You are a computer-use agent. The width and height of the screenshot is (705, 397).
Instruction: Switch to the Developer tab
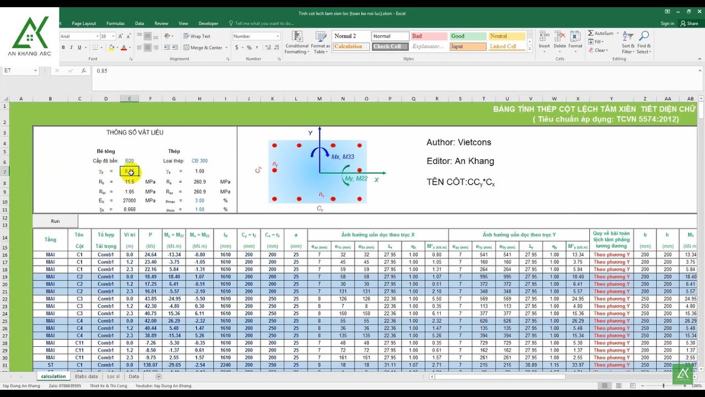point(208,23)
